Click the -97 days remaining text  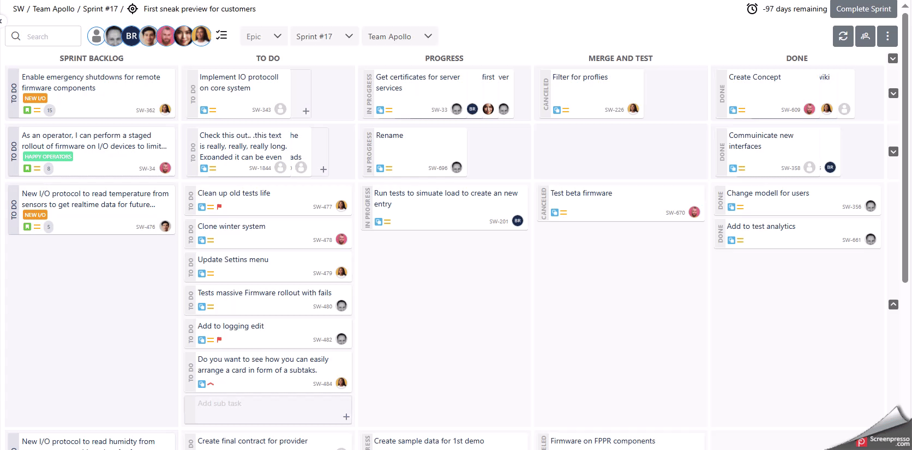(x=795, y=9)
